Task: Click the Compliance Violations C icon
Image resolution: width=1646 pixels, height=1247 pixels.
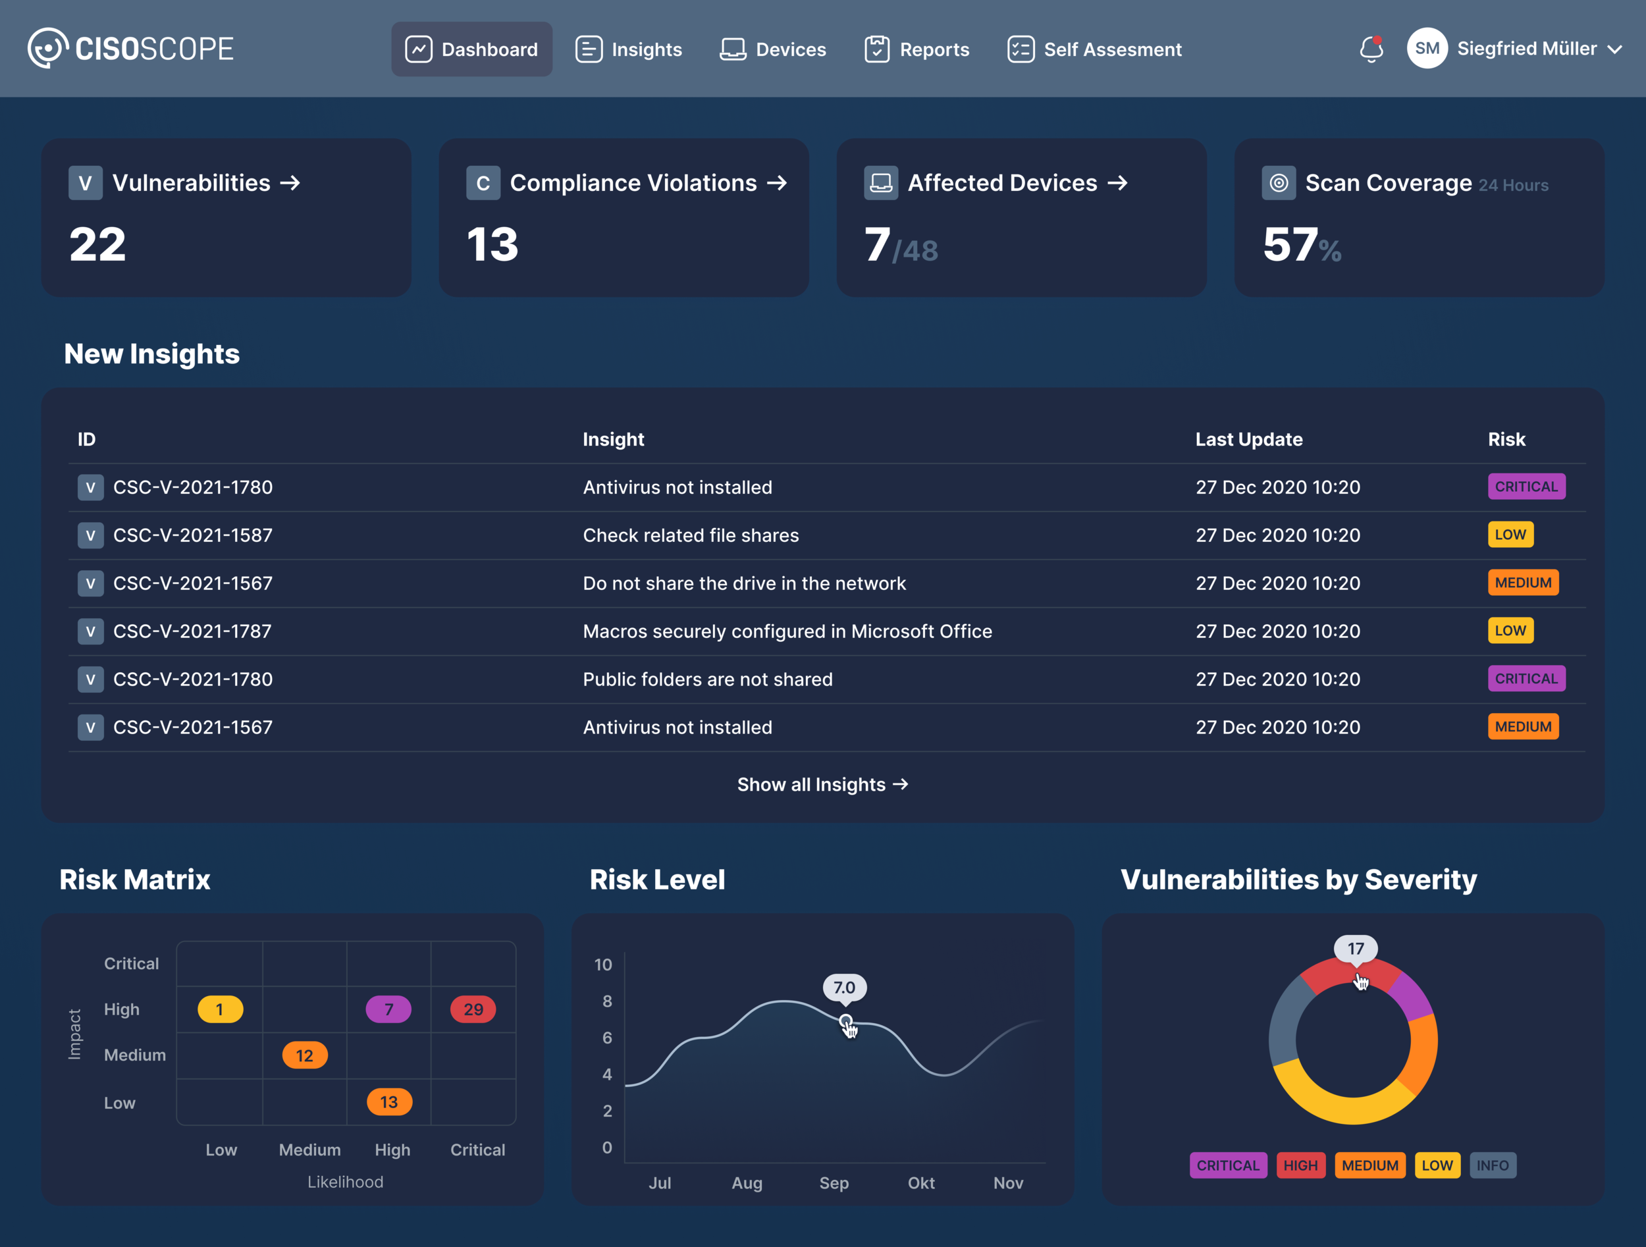Action: pos(483,183)
